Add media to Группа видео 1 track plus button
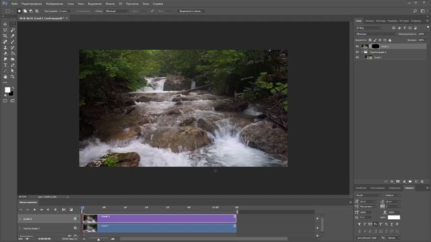The width and height of the screenshot is (431, 242). click(317, 228)
